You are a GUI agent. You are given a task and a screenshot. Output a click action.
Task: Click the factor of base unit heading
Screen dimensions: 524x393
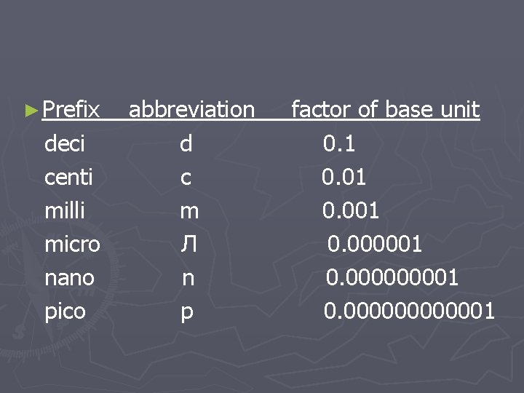tap(386, 109)
